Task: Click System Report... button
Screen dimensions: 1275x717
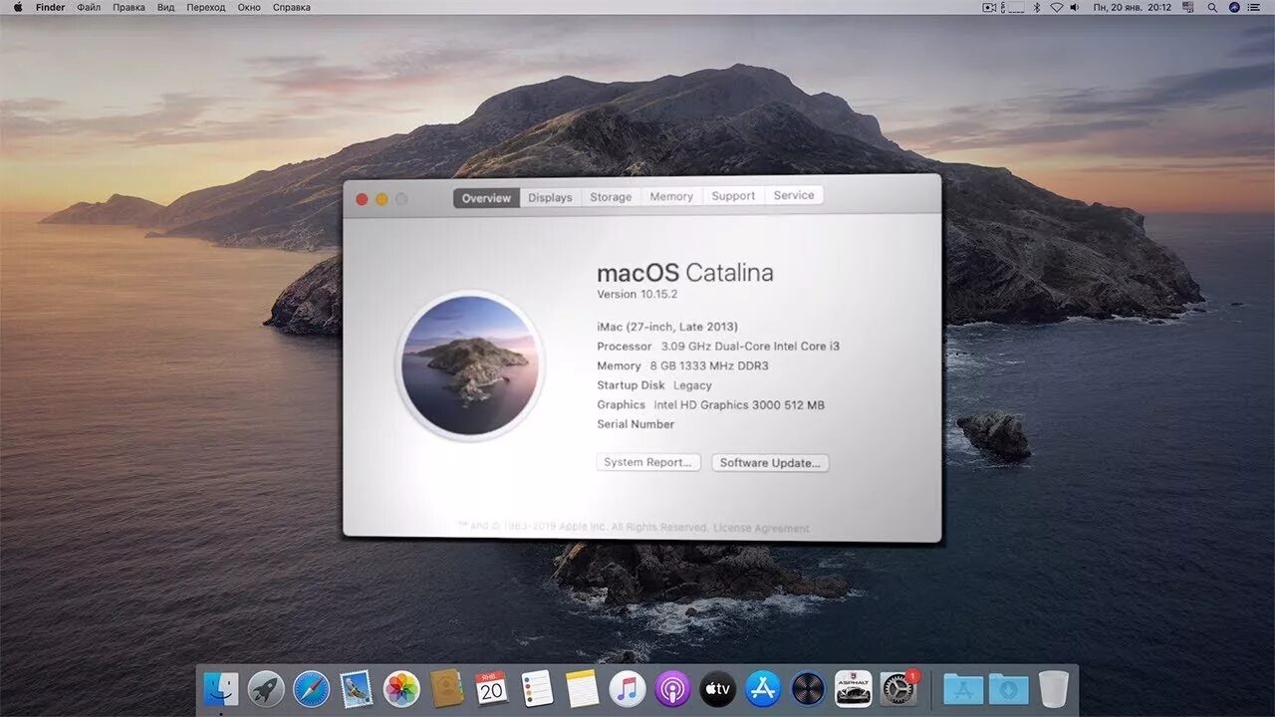Action: pyautogui.click(x=648, y=462)
